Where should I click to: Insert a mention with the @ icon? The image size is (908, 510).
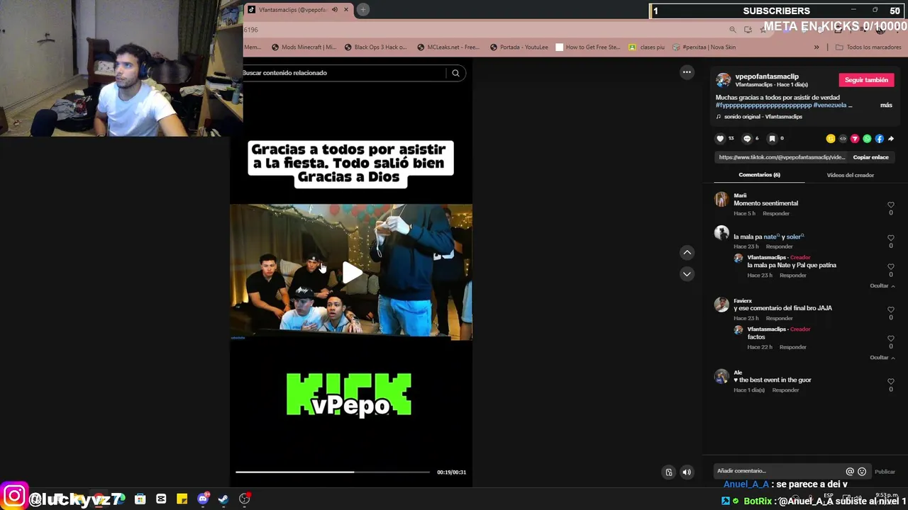(850, 471)
